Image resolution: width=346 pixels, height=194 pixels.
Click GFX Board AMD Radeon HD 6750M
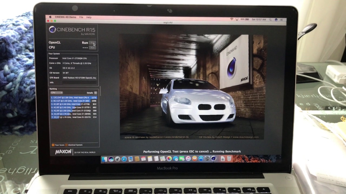79,78
